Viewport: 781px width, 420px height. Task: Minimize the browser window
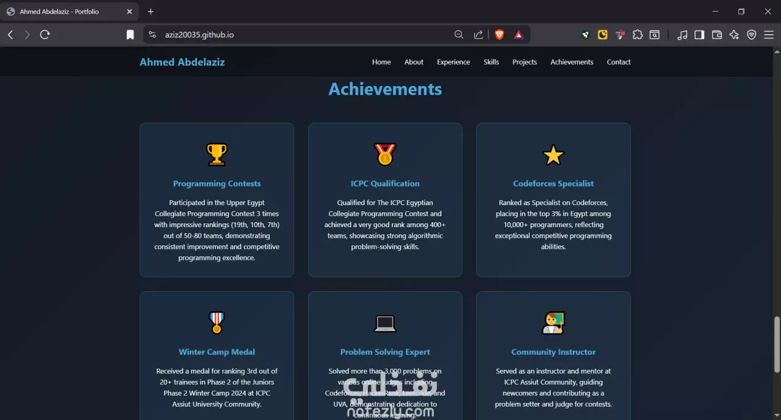click(x=714, y=12)
